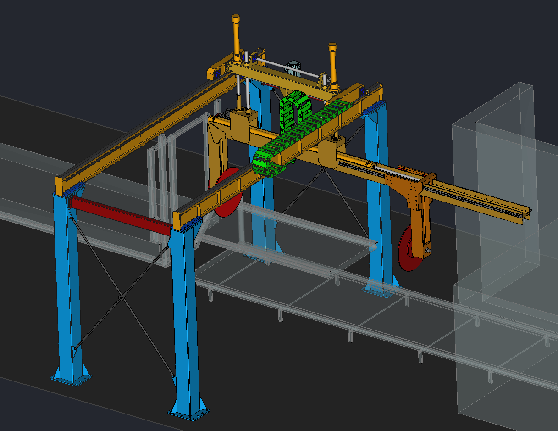Click the tall left yellow vertical cylinder
This screenshot has height=431, width=558.
pyautogui.click(x=236, y=39)
